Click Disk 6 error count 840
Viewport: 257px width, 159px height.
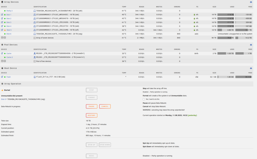(179, 34)
